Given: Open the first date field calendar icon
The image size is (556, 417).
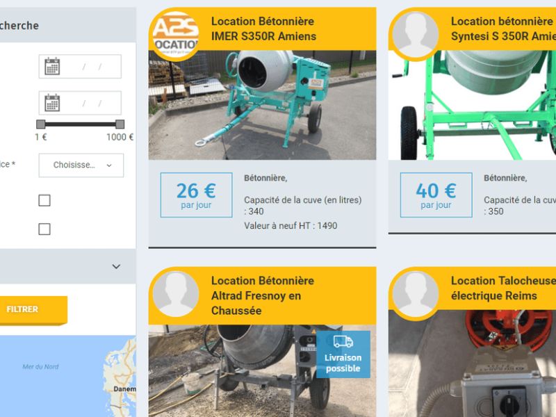Looking at the screenshot, I should 52,66.
